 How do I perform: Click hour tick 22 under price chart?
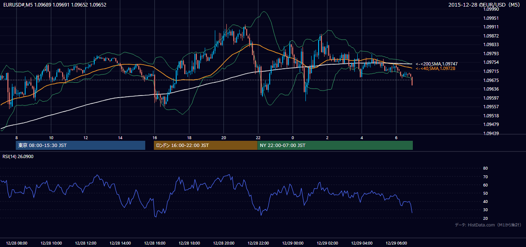[258, 137]
